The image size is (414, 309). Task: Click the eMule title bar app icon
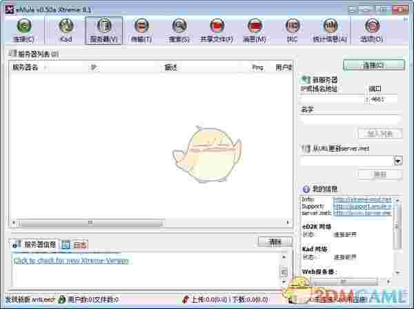click(10, 10)
